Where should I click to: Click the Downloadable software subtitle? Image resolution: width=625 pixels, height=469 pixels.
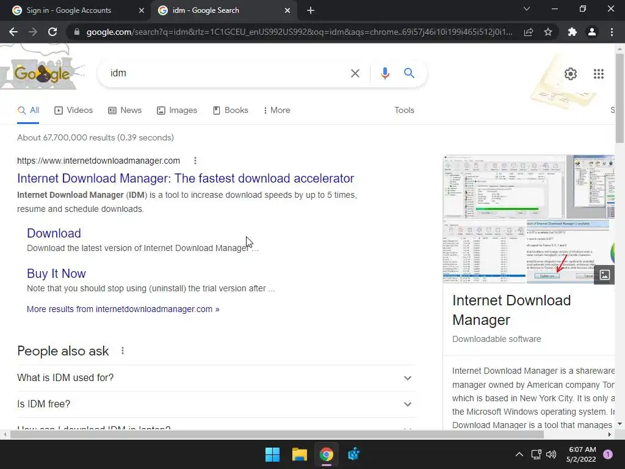pos(497,339)
